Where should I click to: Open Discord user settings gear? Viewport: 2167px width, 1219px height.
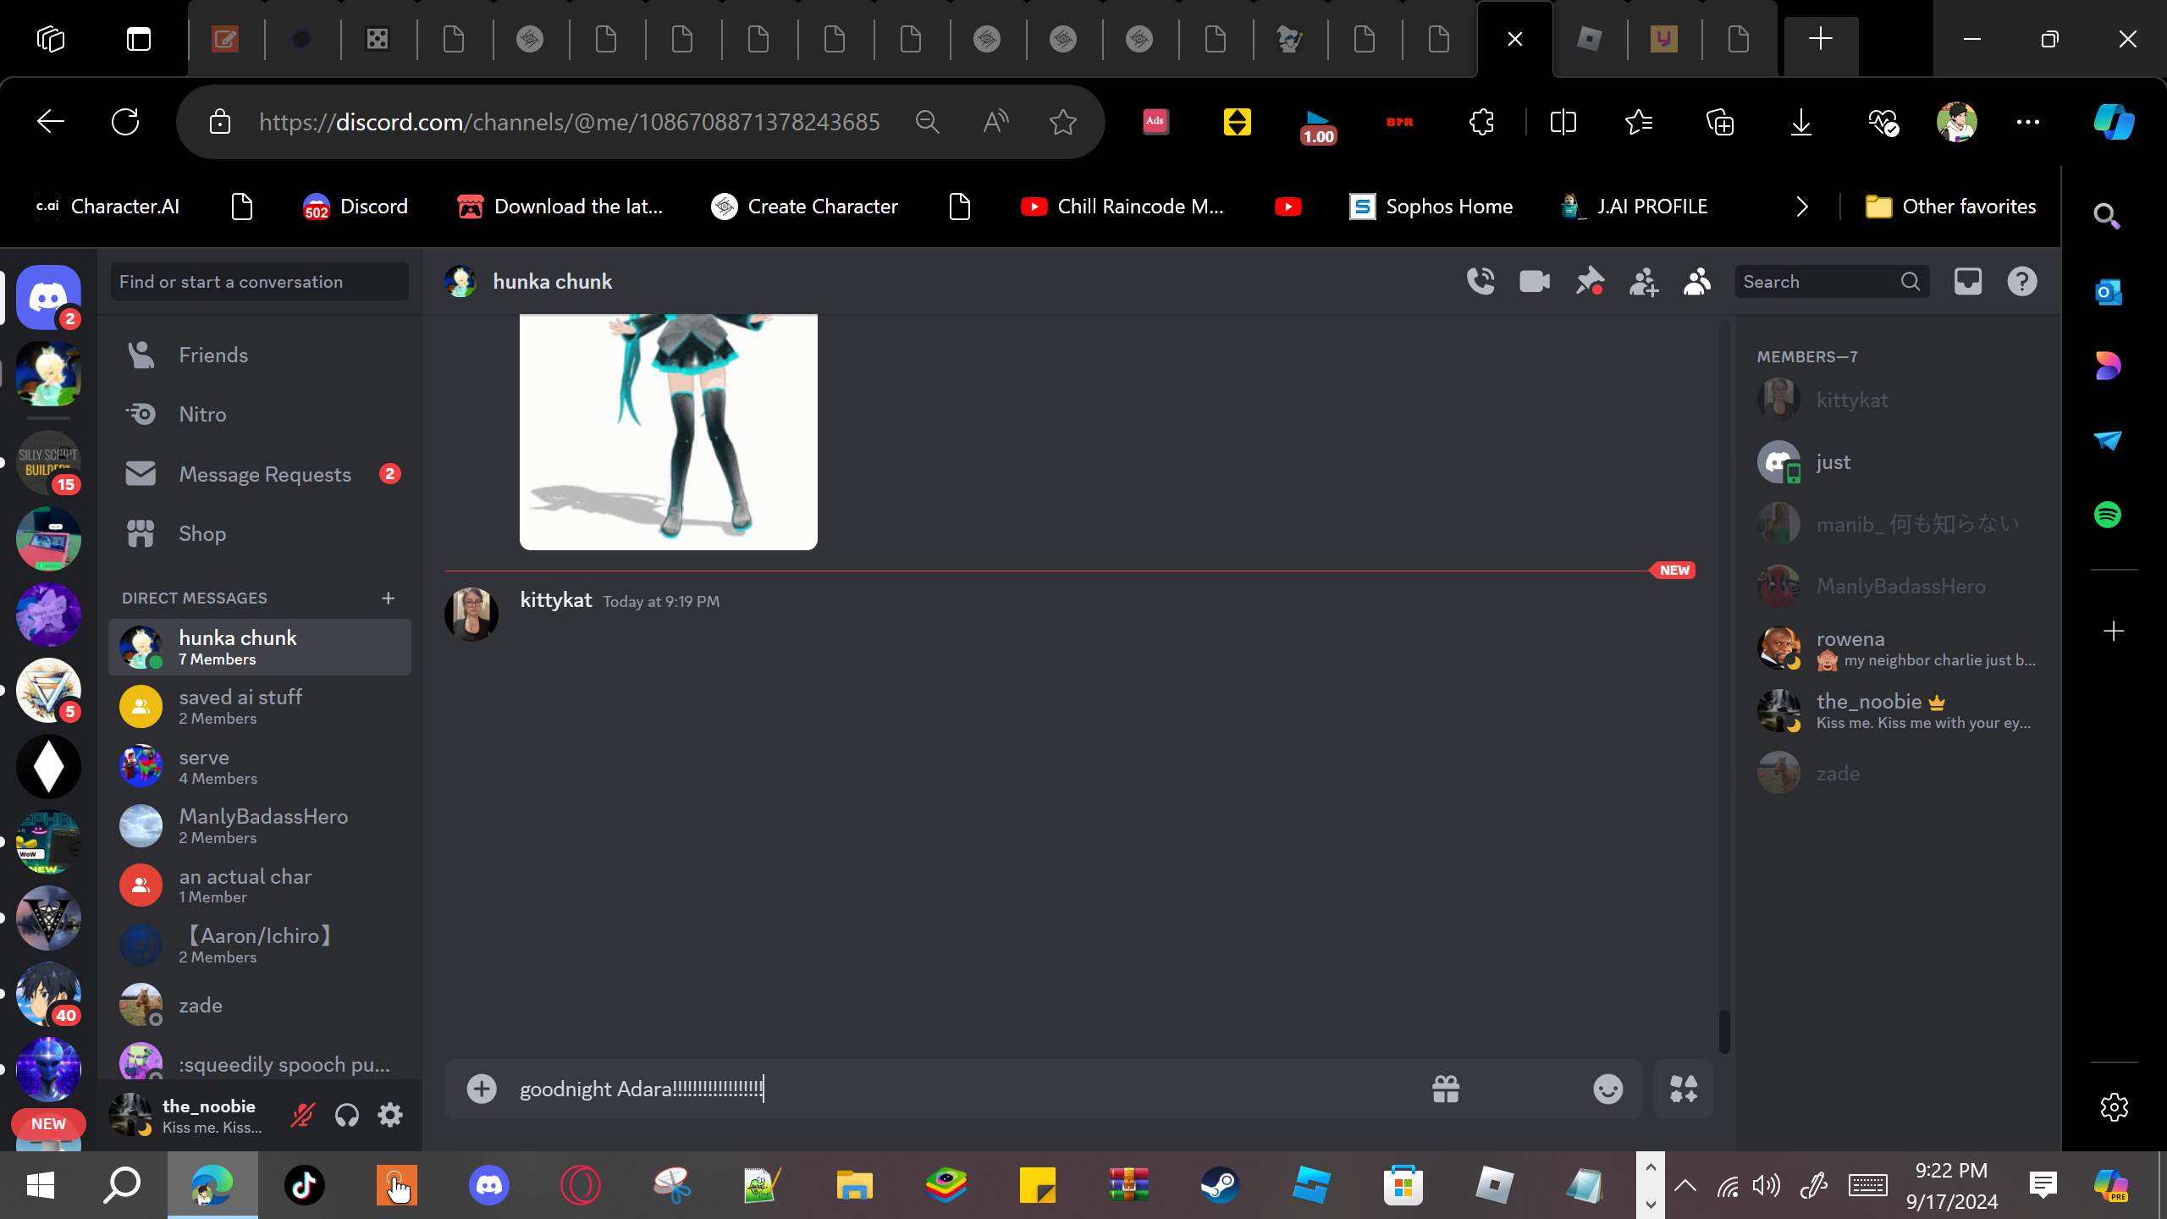390,1115
